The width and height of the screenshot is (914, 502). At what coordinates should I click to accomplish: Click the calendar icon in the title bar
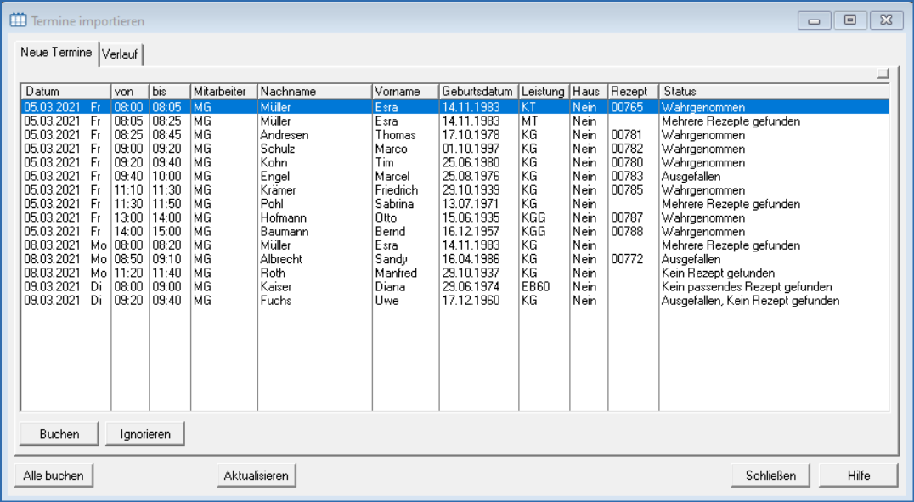pyautogui.click(x=16, y=20)
